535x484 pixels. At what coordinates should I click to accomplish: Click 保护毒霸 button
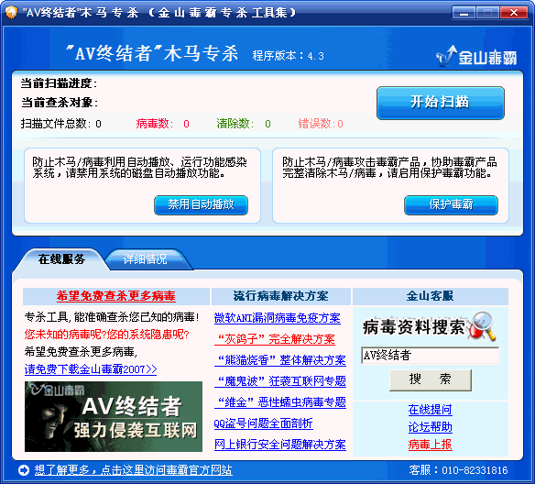(x=451, y=204)
